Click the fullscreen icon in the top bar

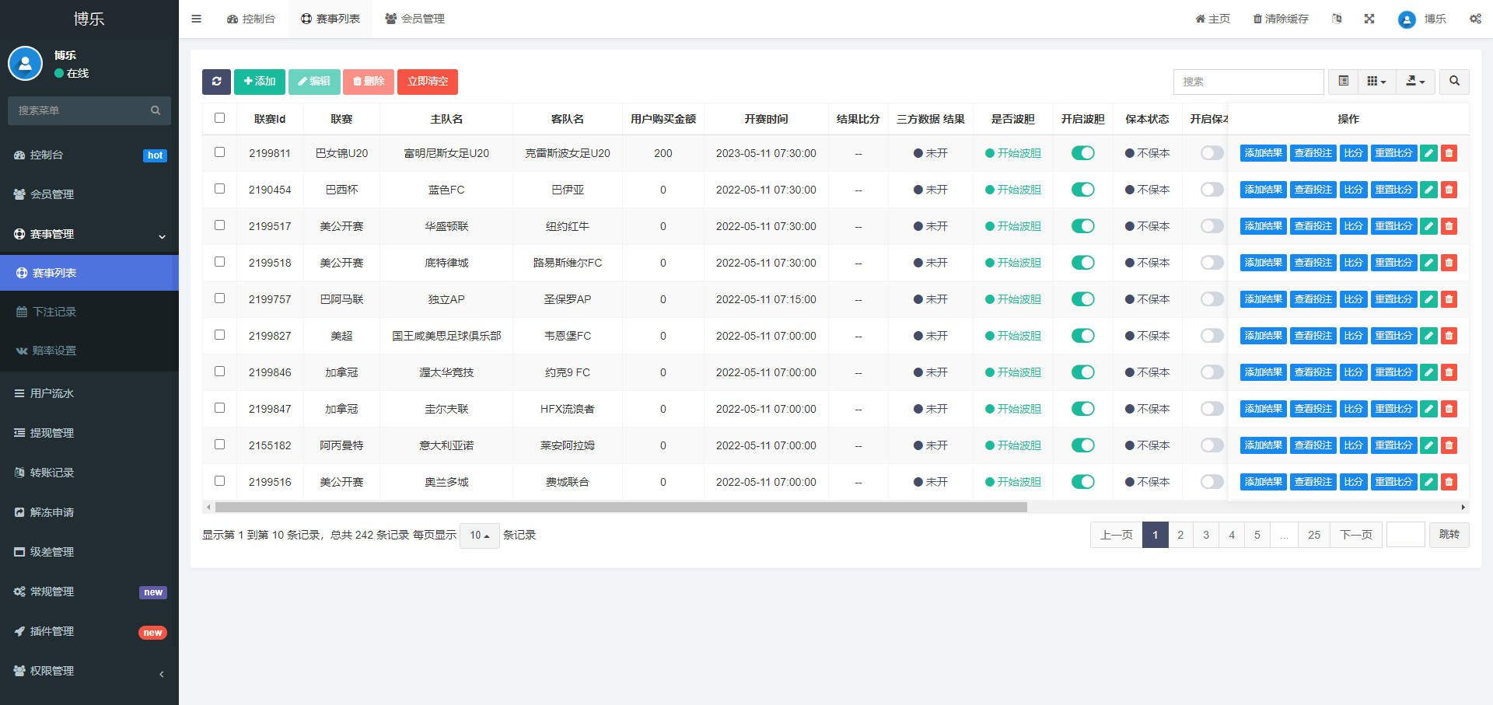coord(1369,19)
